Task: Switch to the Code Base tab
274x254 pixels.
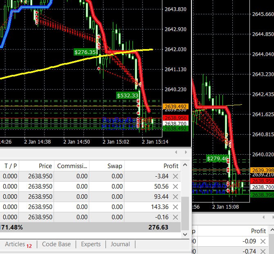Action: point(56,244)
